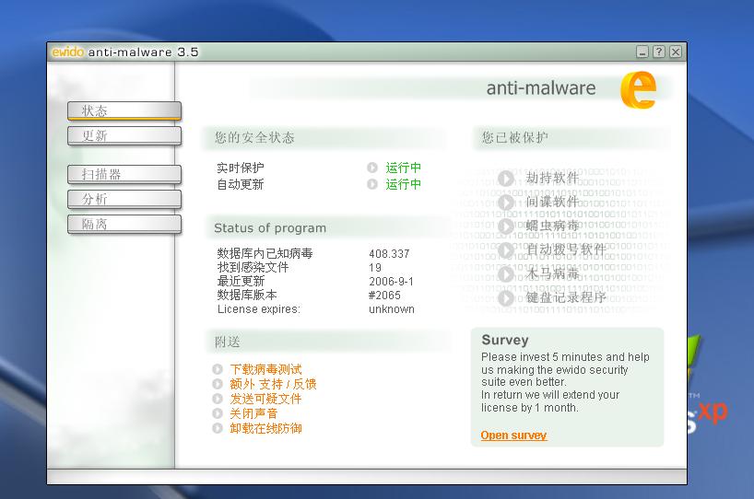Click the arrow icon beside 自动更新 status
This screenshot has width=754, height=499.
(372, 184)
